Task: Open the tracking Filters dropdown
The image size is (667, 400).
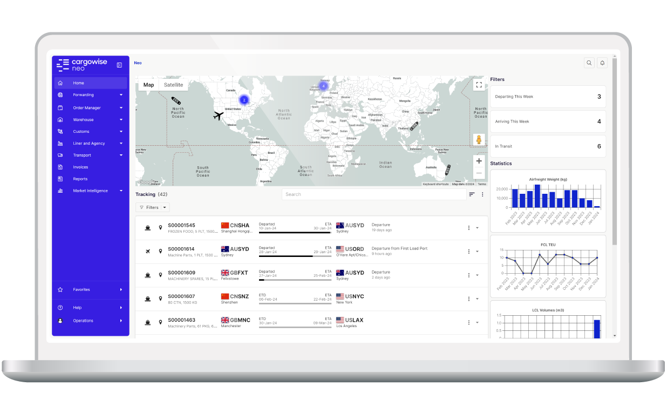Action: point(152,207)
